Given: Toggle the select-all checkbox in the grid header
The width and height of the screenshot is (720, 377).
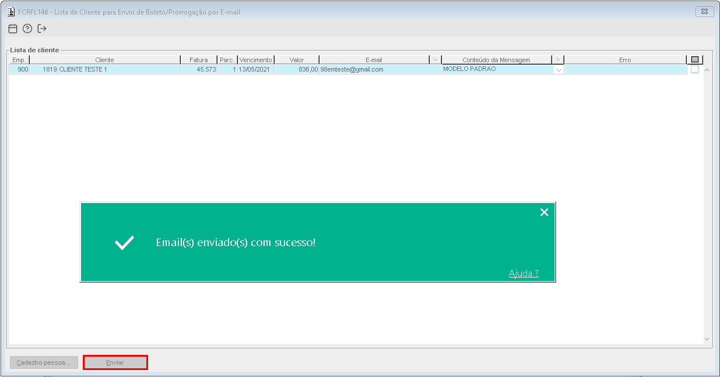Looking at the screenshot, I should point(694,59).
